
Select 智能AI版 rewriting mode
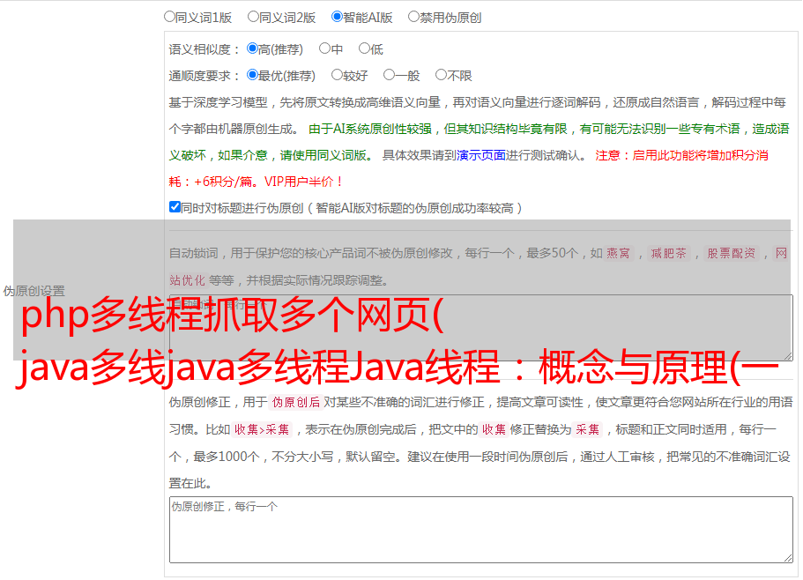[x=337, y=17]
